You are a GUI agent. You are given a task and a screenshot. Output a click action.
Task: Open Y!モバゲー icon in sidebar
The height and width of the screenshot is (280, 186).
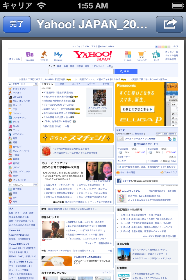click(x=10, y=134)
